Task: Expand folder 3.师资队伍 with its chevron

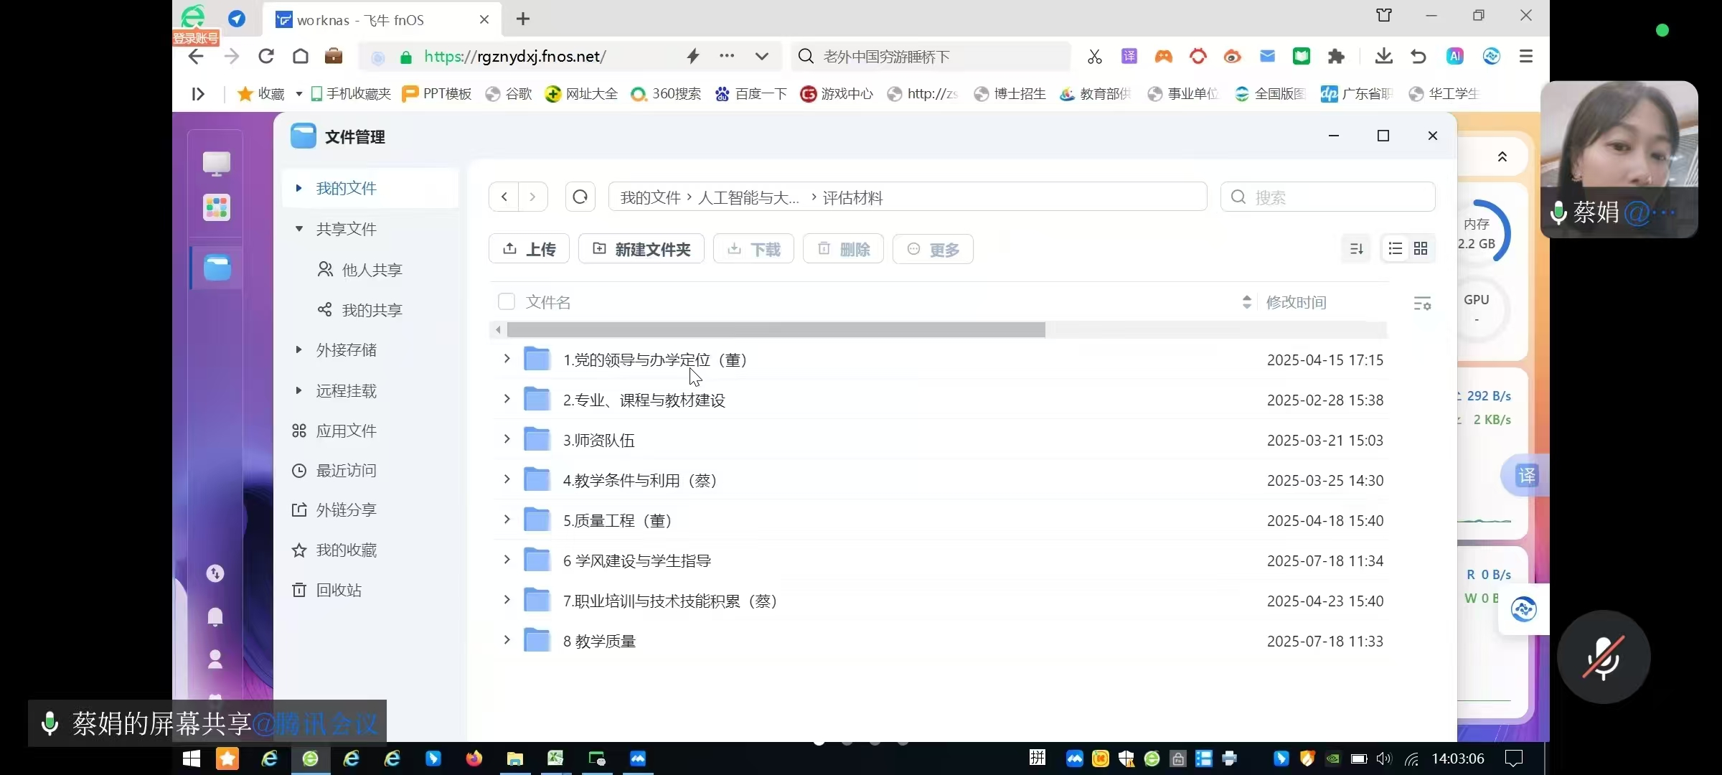Action: [507, 439]
